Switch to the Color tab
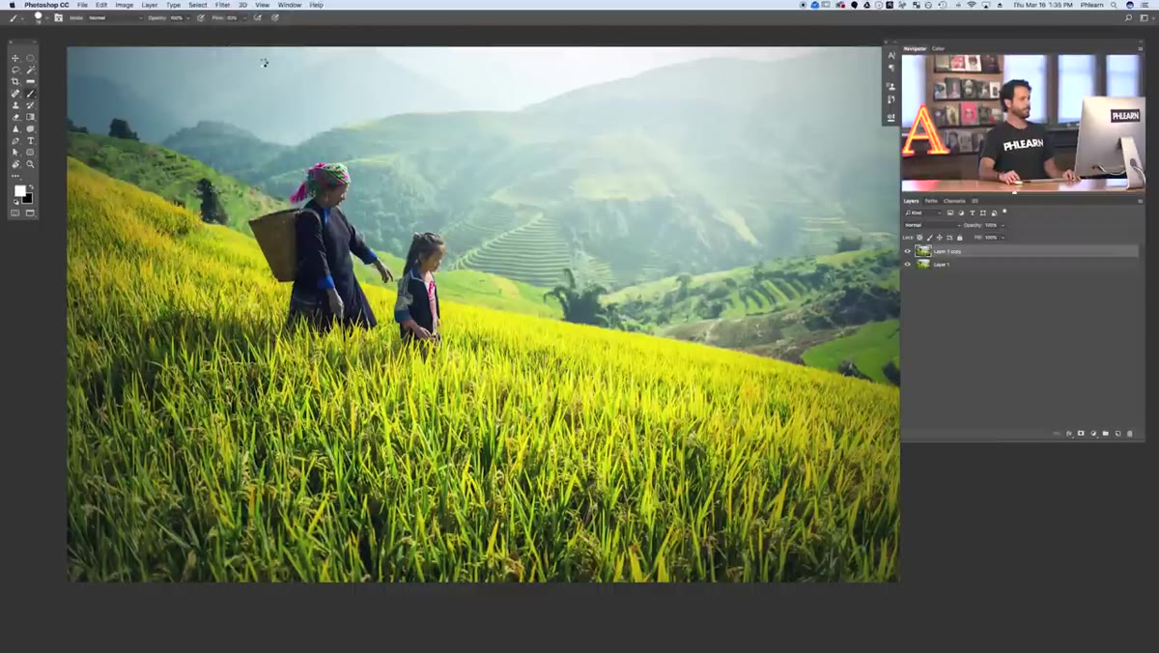Image resolution: width=1159 pixels, height=653 pixels. [x=938, y=48]
